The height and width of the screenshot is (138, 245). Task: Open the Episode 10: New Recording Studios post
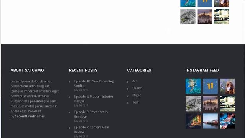point(94,84)
